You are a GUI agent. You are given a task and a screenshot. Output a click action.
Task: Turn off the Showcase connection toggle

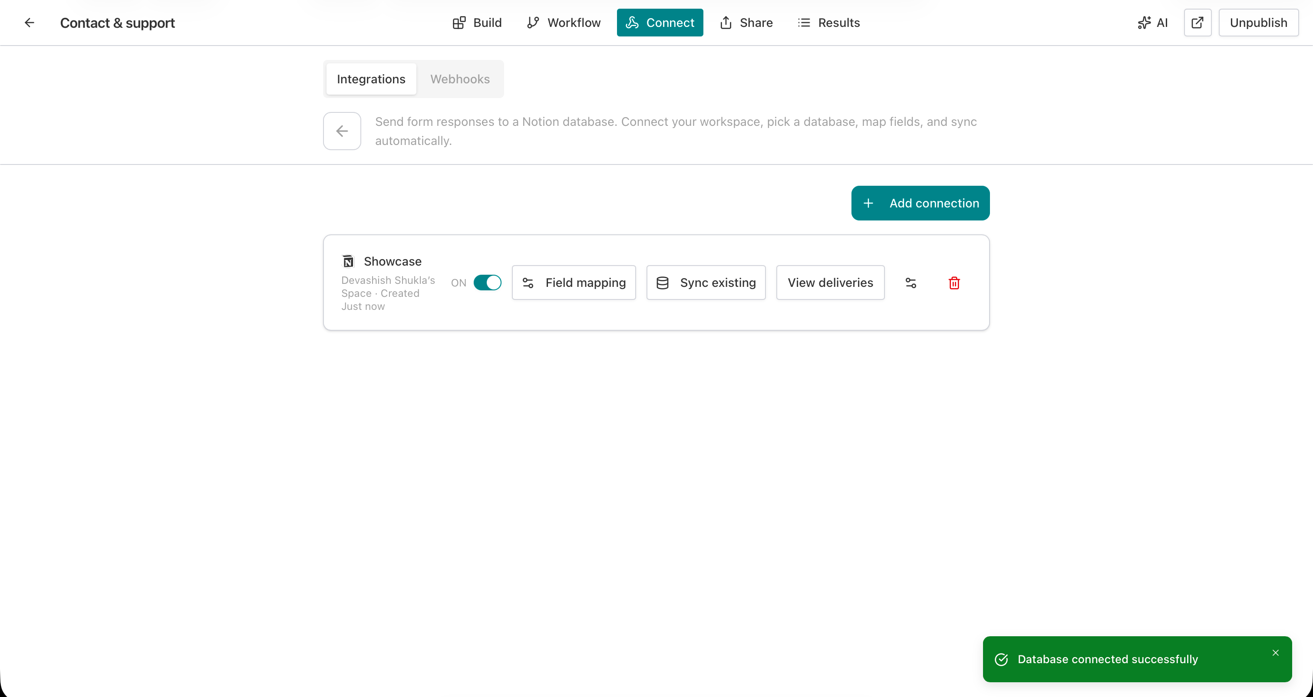(x=487, y=282)
